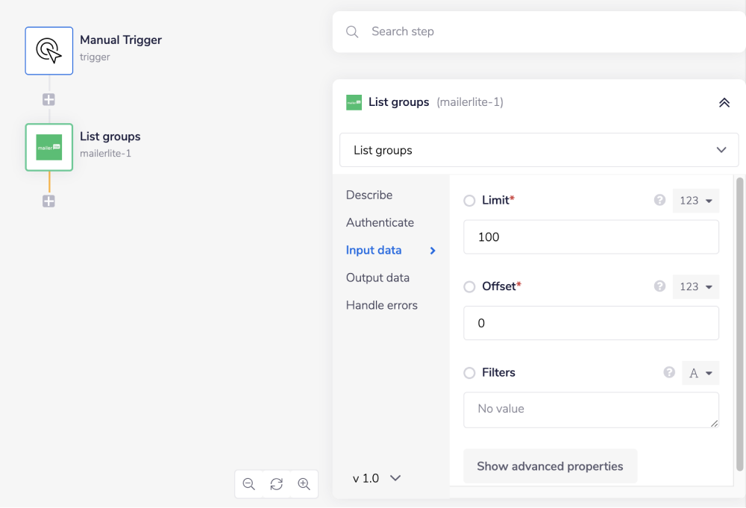
Task: Toggle the Limit radio button
Action: pyautogui.click(x=469, y=201)
